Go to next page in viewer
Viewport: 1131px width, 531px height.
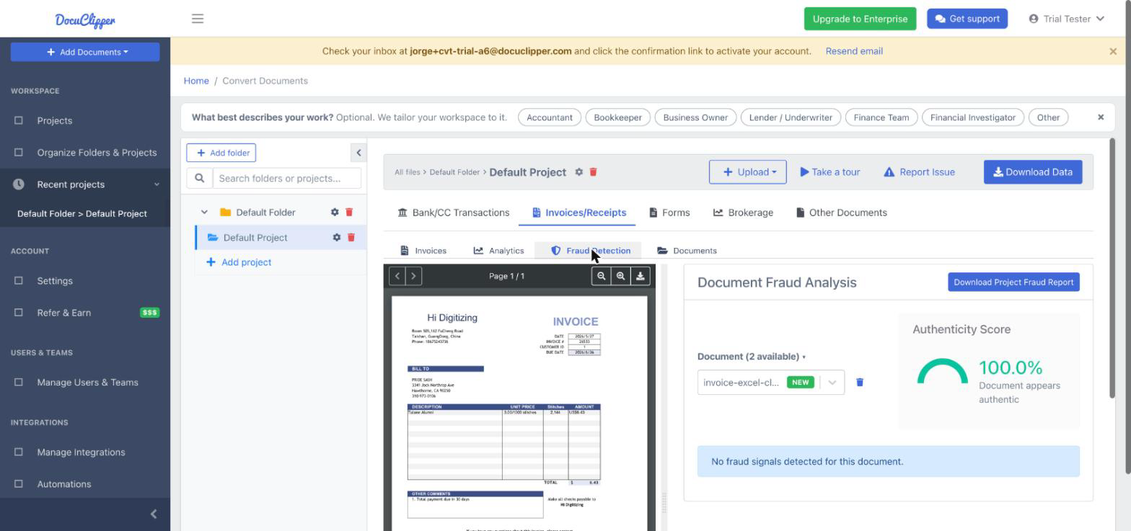point(413,276)
